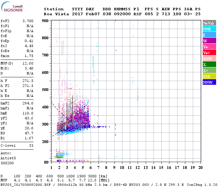The height and width of the screenshot is (187, 218).
Task: Click the 80 height axis label
Action: 46,162
